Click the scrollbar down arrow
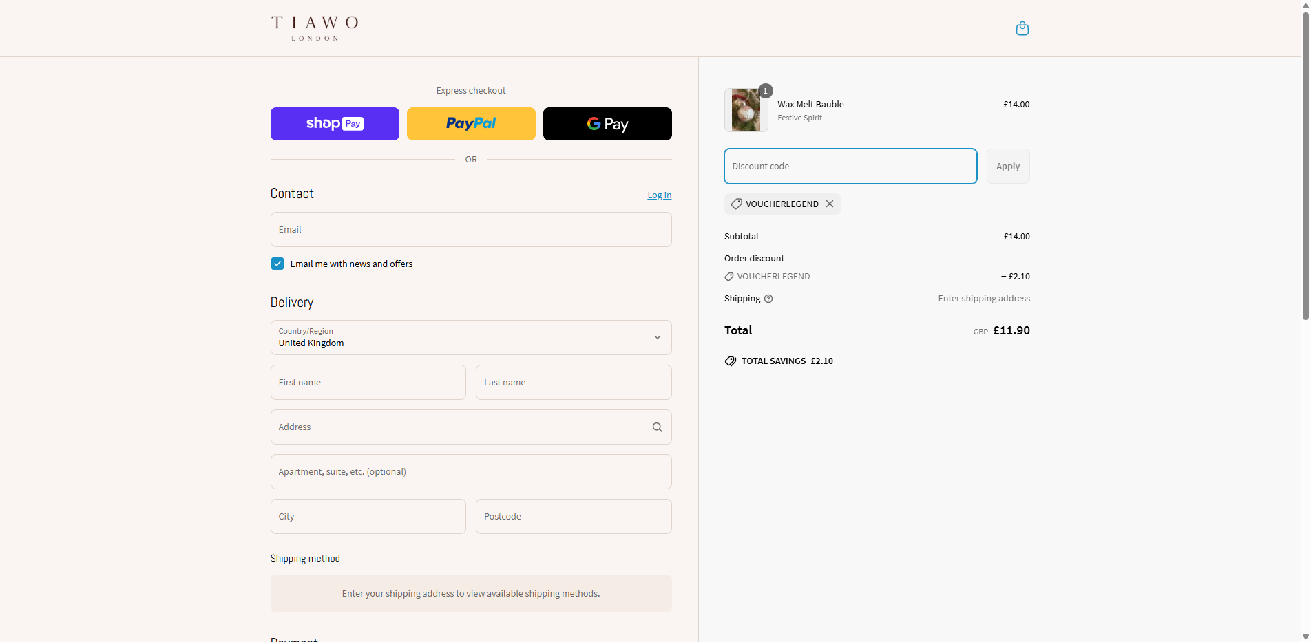The height and width of the screenshot is (642, 1311). click(1305, 636)
